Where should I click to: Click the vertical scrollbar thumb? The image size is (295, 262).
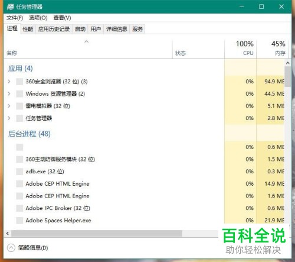[288, 77]
